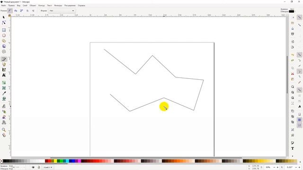The width and height of the screenshot is (303, 170).
Task: Select the Spray tool
Action: point(4,111)
